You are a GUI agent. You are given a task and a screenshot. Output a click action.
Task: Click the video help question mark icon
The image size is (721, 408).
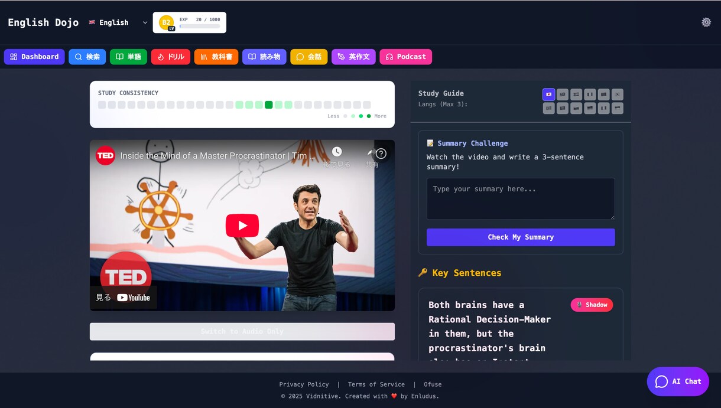tap(381, 154)
